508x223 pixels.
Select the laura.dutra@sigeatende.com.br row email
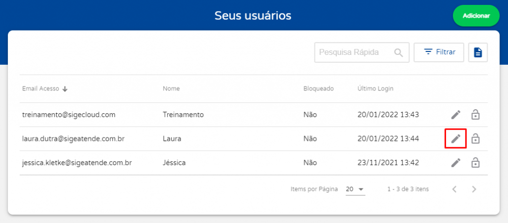(73, 139)
